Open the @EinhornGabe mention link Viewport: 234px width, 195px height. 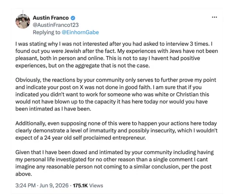pos(80,32)
